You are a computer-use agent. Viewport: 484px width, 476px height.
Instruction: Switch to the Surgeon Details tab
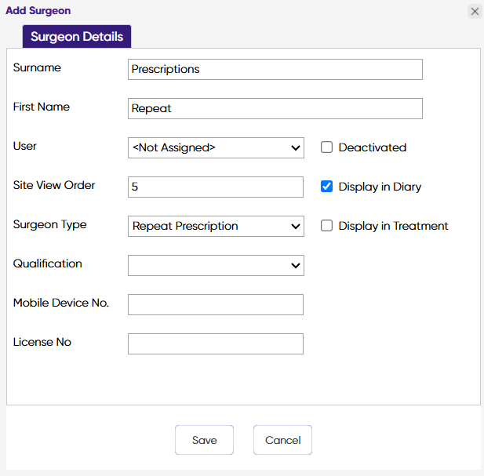point(77,37)
